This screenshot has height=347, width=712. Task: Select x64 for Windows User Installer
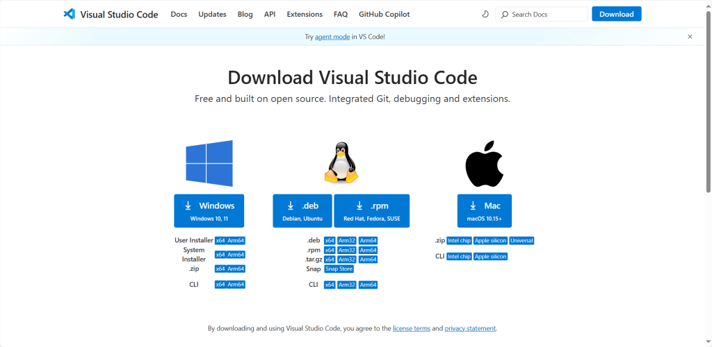pos(220,241)
